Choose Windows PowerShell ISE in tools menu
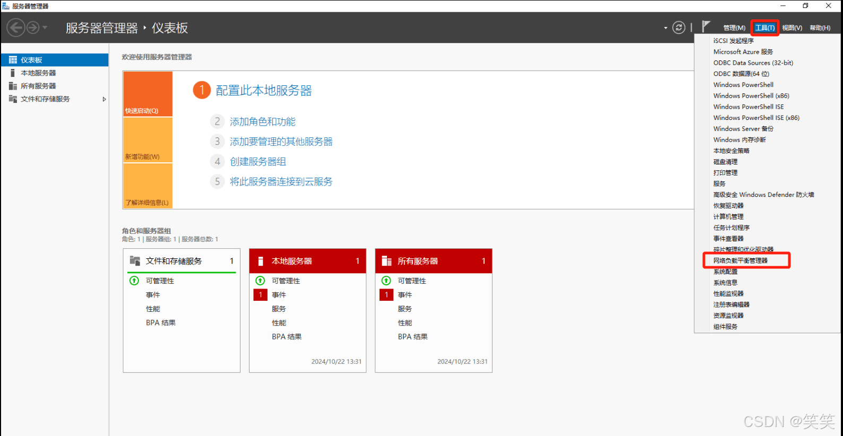Screen dimensions: 843x436 tap(748, 107)
